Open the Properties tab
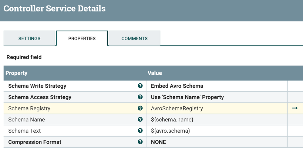The height and width of the screenshot is (148, 303). pos(82,38)
